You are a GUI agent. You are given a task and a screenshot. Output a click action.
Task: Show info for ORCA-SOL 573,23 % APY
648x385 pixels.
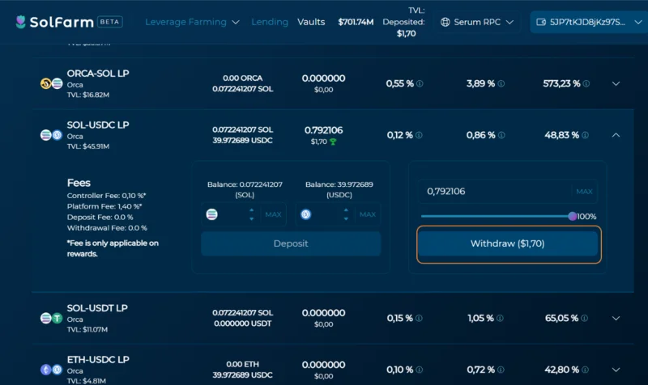pos(586,84)
